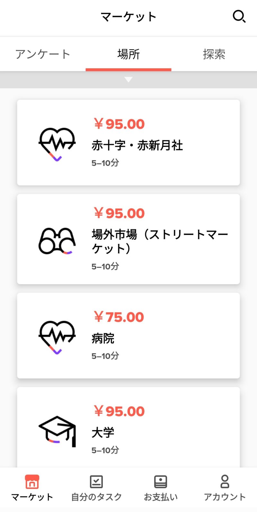Tap the 5–10分 duration under 病院
The width and height of the screenshot is (257, 512).
coord(105,356)
